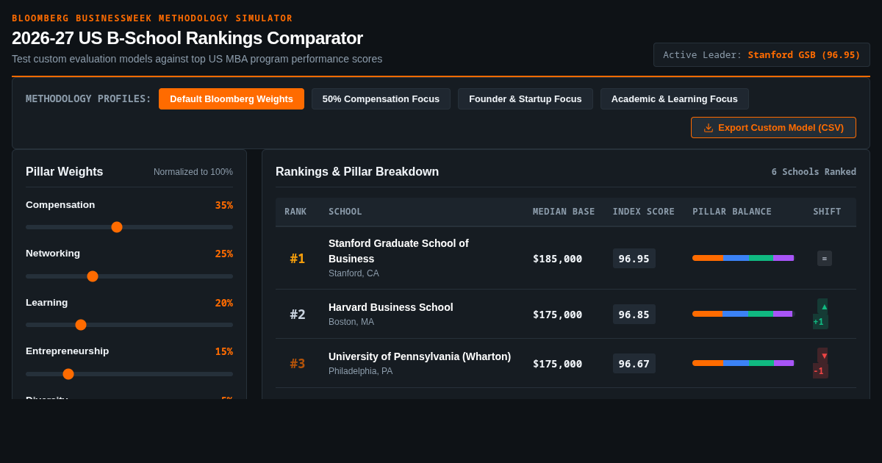The image size is (882, 463).
Task: Click the #3 rank badge
Action: tap(298, 364)
